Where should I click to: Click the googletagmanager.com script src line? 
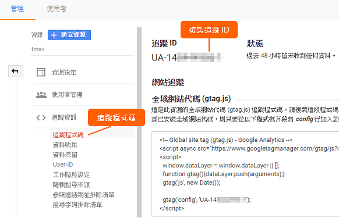click(249, 148)
